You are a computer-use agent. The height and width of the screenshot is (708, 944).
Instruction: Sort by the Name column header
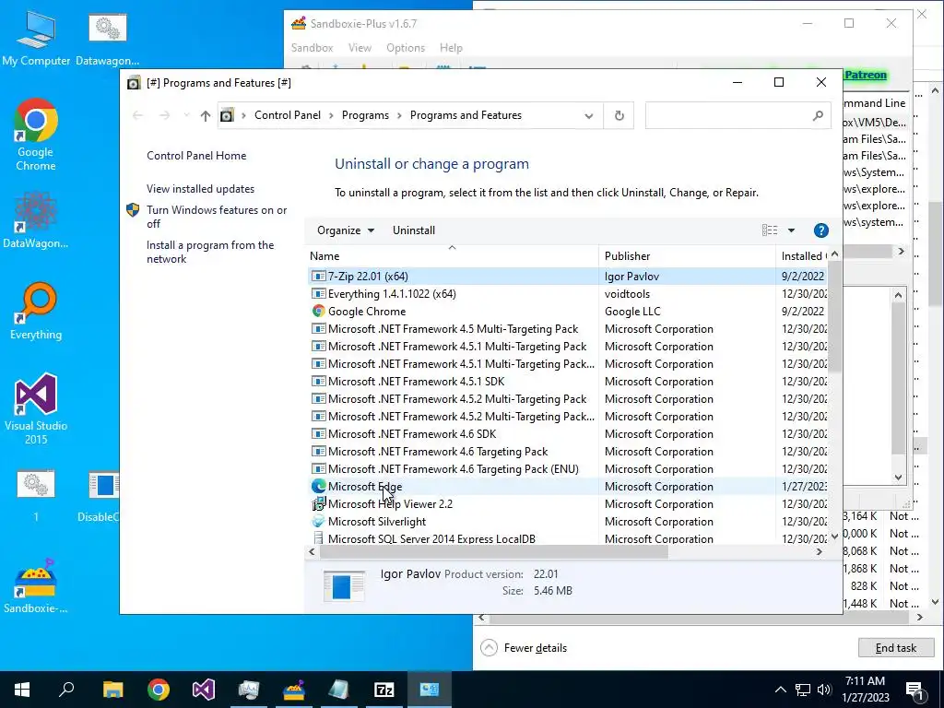pyautogui.click(x=453, y=256)
